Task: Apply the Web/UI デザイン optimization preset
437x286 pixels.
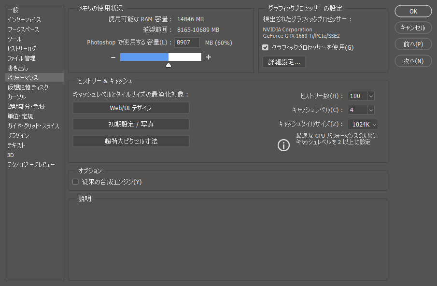Action: point(131,108)
